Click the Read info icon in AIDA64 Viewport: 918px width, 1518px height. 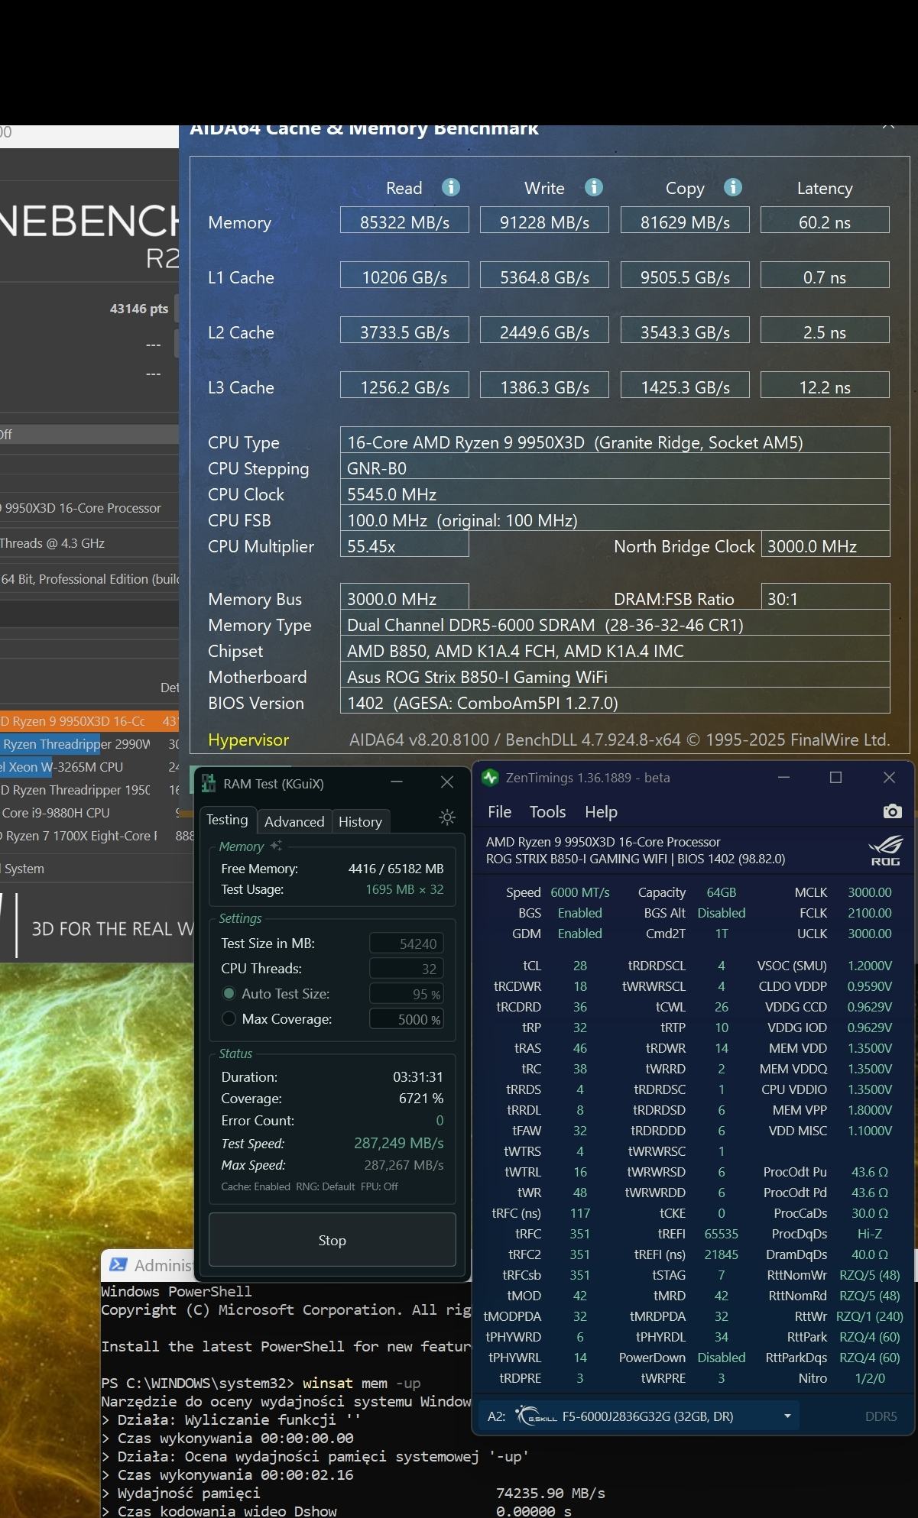(451, 187)
